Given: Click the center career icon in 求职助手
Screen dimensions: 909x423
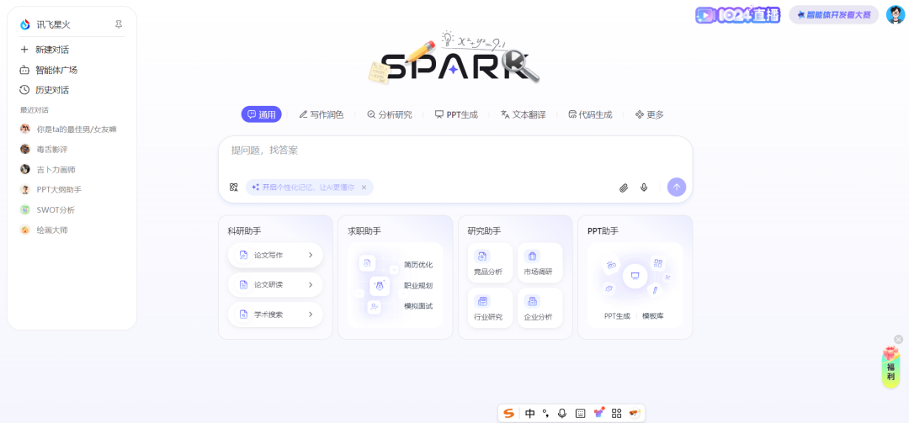Looking at the screenshot, I should click(x=379, y=286).
